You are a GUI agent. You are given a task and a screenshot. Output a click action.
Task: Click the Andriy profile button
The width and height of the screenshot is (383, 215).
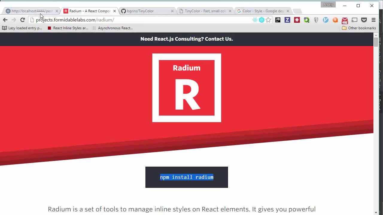pyautogui.click(x=328, y=4)
